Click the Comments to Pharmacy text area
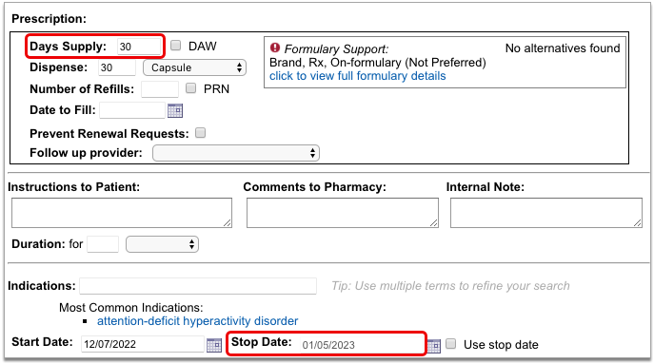This screenshot has height=363, width=654. point(343,213)
